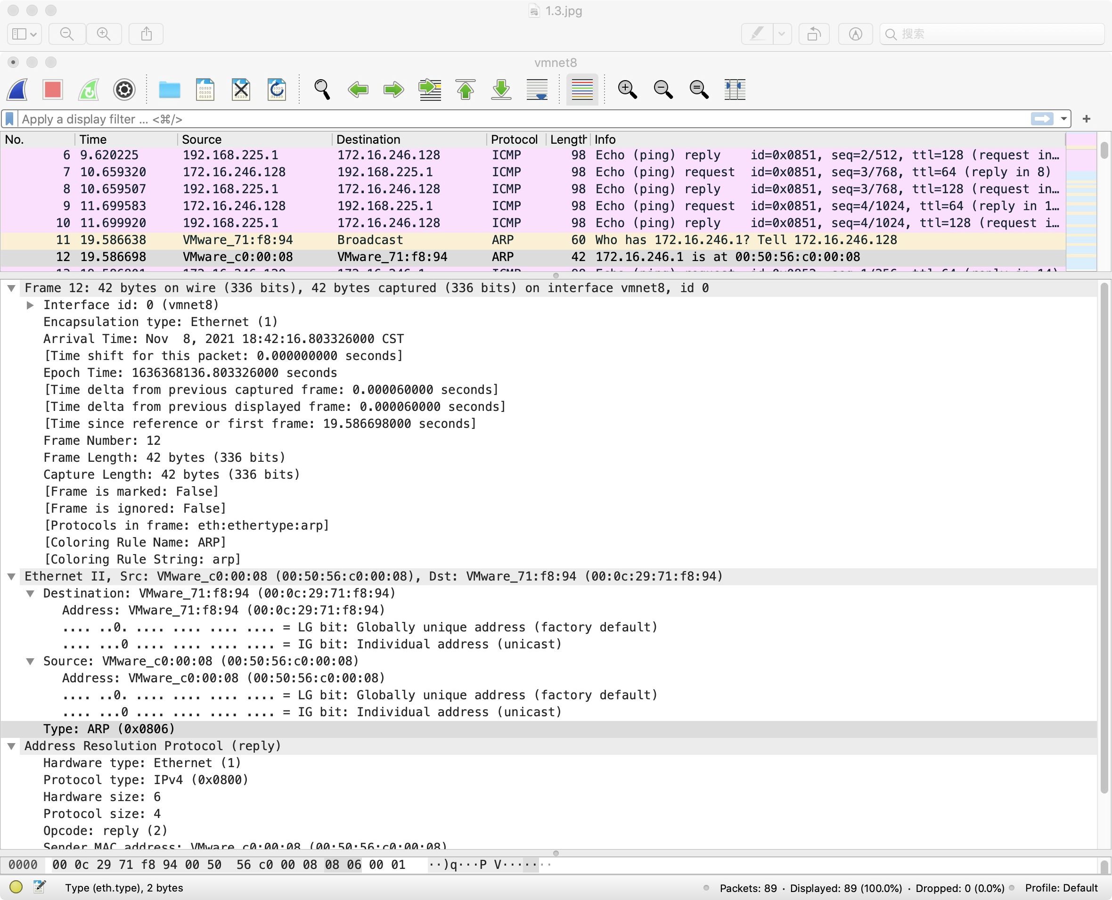The width and height of the screenshot is (1112, 900).
Task: Collapse the Address Resolution Protocol section
Action: (11, 746)
